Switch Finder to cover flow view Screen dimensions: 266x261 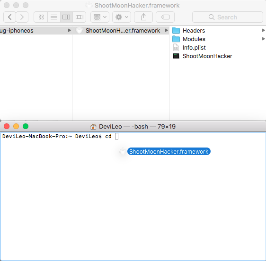point(79,17)
